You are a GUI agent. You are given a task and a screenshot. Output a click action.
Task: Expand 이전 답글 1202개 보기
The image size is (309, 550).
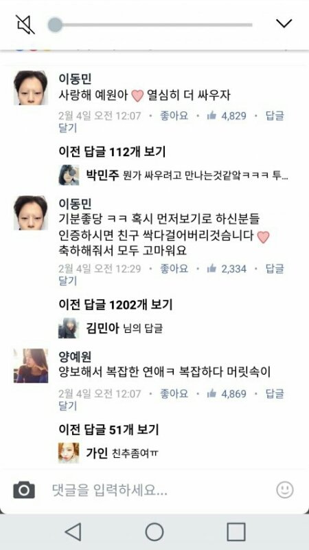(x=115, y=305)
